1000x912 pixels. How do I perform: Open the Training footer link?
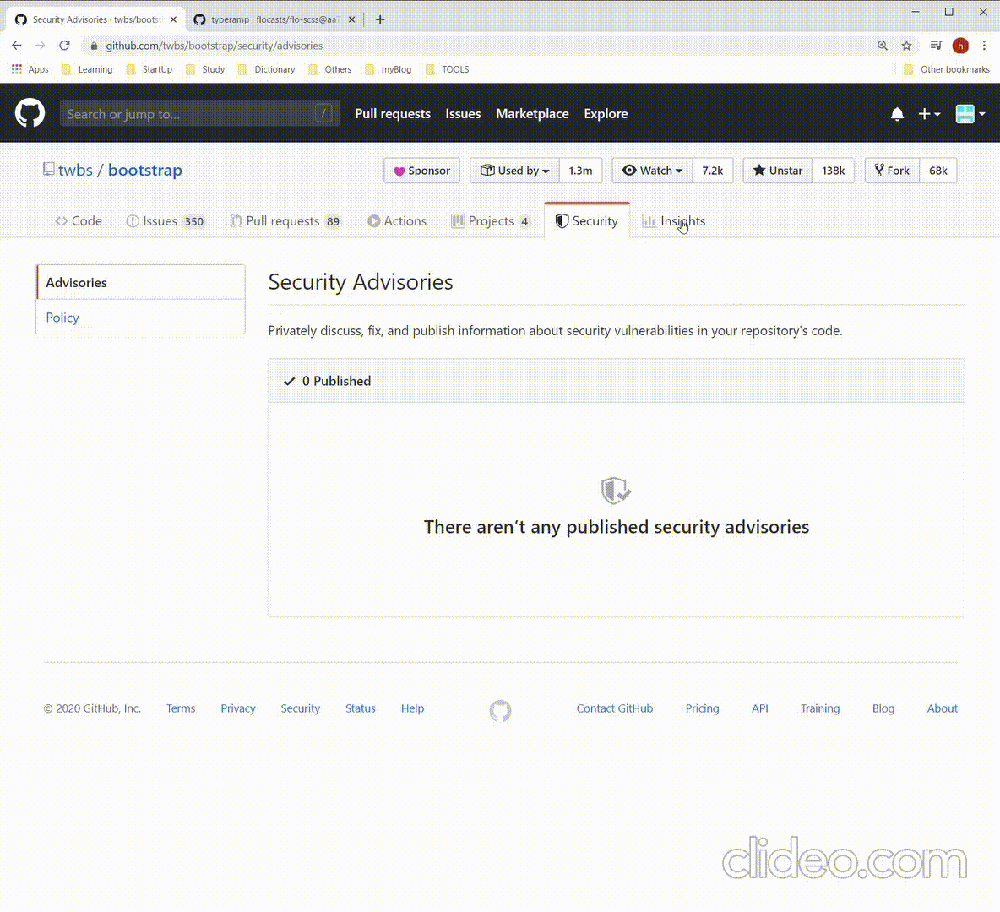coord(820,708)
